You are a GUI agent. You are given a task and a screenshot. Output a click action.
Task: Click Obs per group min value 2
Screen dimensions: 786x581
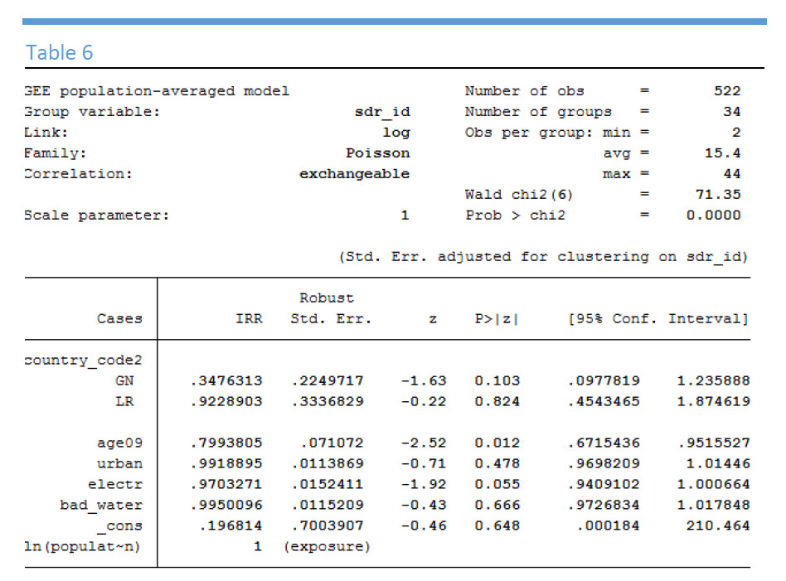(736, 133)
